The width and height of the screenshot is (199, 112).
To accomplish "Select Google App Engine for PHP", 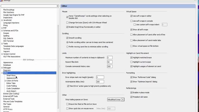I will point(14,15).
